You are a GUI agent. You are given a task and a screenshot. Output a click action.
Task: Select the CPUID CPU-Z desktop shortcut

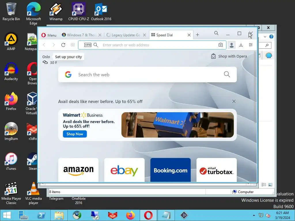(79, 12)
